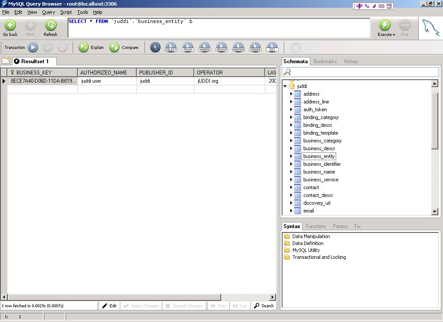Expand the discovery_url table node
Screen dimensions: 443x322
[x=291, y=203]
